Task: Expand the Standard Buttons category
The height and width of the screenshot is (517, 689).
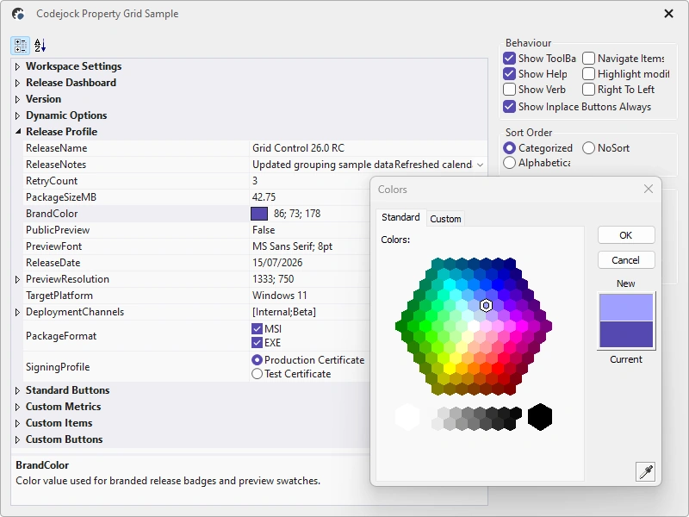Action: point(17,390)
